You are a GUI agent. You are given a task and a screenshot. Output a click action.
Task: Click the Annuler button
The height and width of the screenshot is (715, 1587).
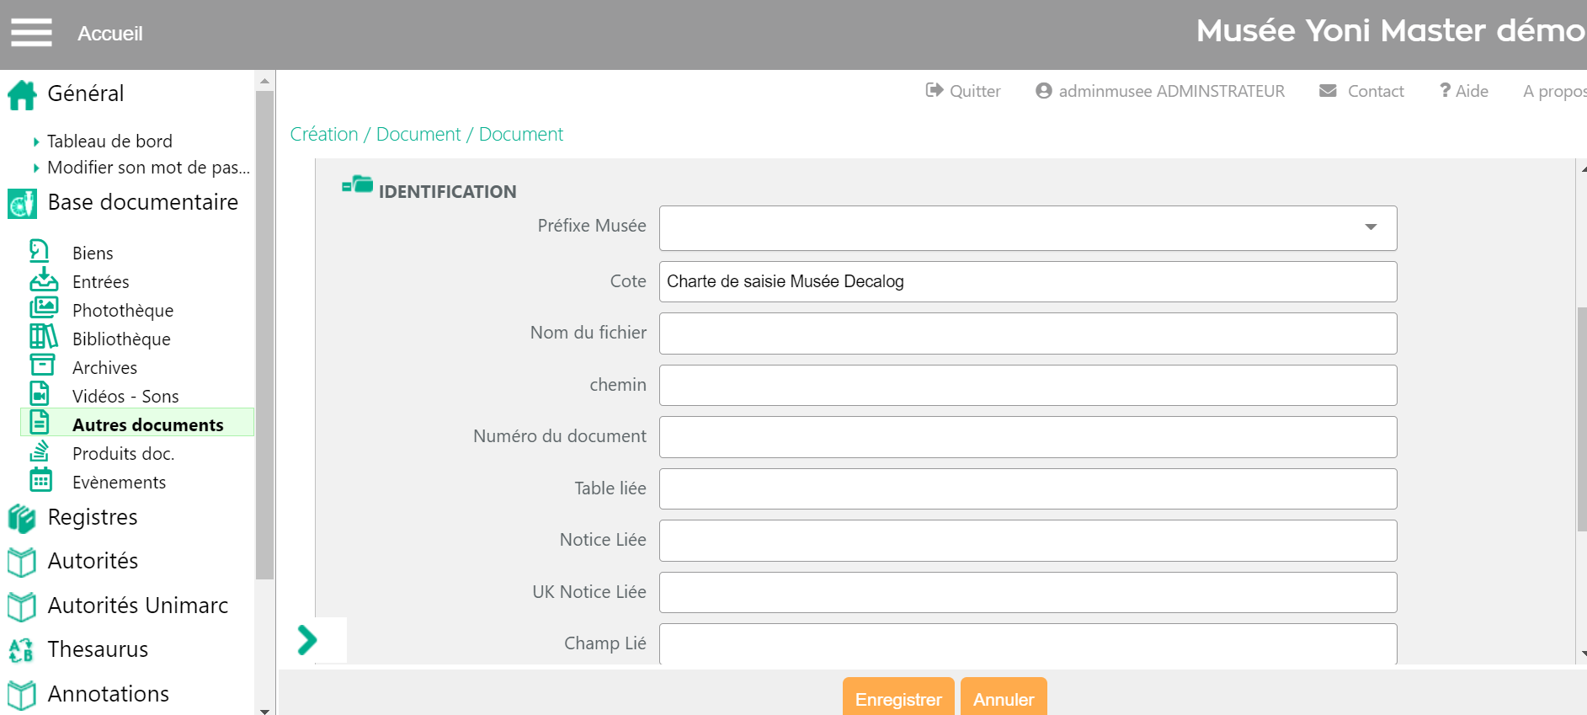click(1004, 698)
